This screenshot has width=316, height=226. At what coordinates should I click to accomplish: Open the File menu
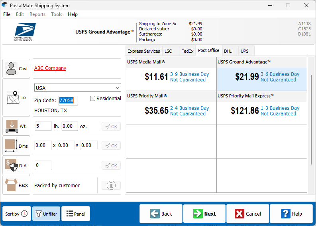point(7,14)
